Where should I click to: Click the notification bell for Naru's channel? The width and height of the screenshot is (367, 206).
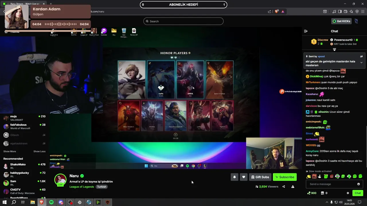[234, 177]
